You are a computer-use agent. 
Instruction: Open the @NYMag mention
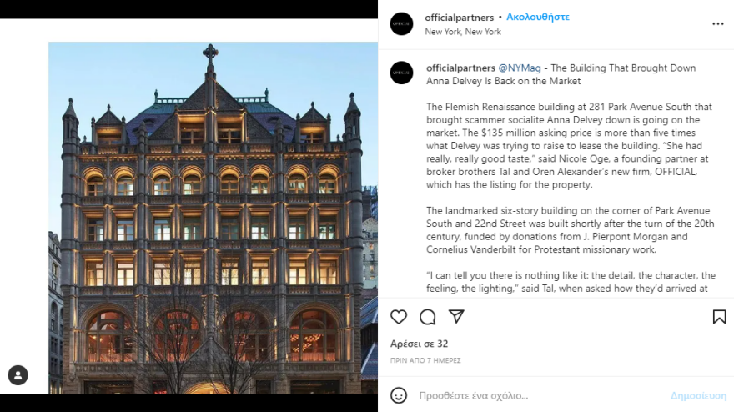[520, 68]
